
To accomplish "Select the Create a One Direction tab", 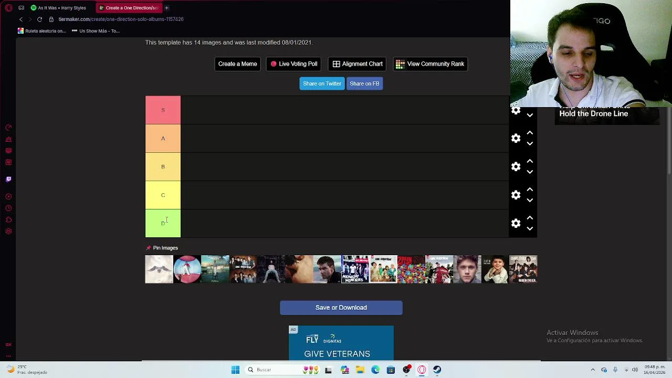I will pyautogui.click(x=129, y=8).
